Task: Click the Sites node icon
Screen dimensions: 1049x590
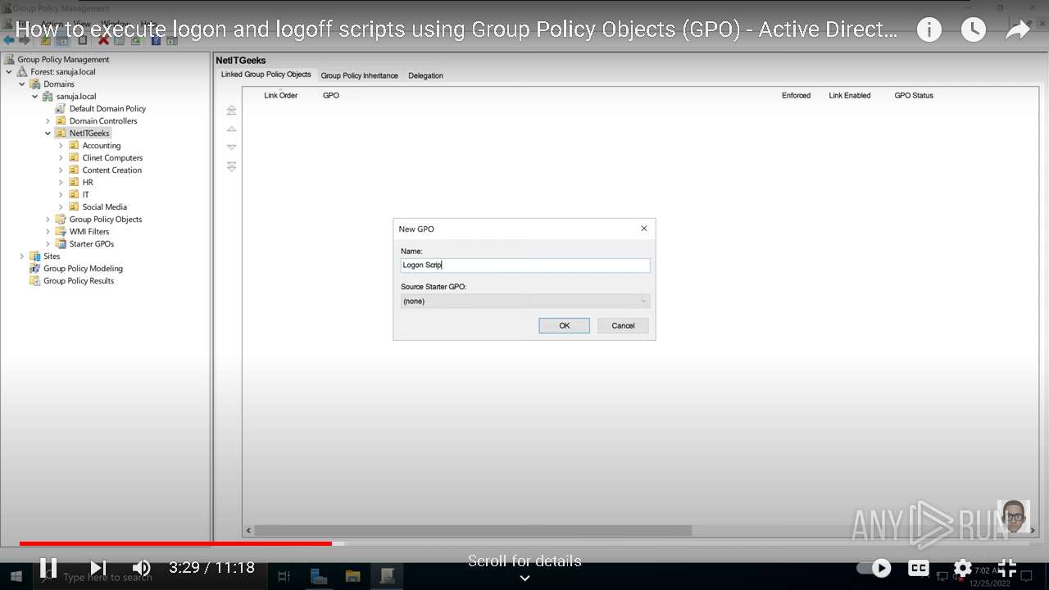Action: pos(35,256)
